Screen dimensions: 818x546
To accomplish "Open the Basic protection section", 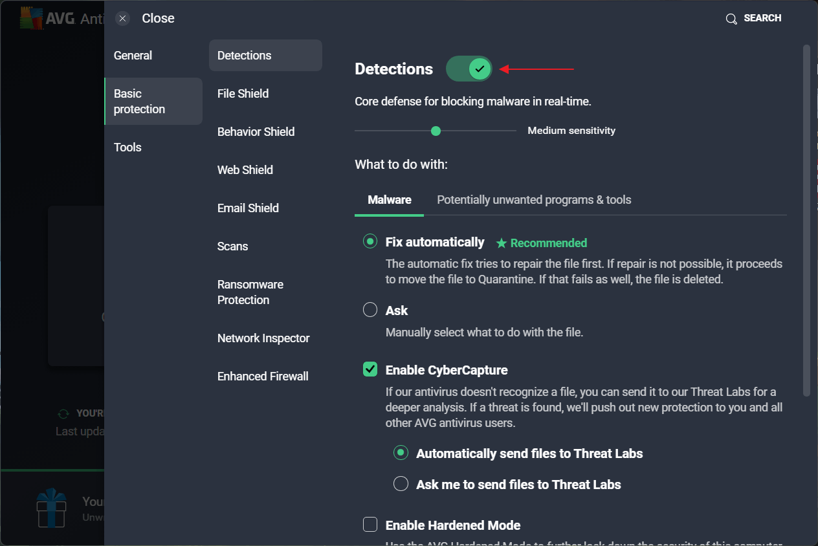I will [153, 102].
